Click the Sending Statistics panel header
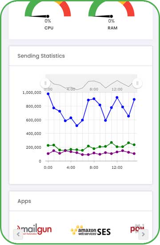This screenshot has height=245, width=160. [x=81, y=56]
